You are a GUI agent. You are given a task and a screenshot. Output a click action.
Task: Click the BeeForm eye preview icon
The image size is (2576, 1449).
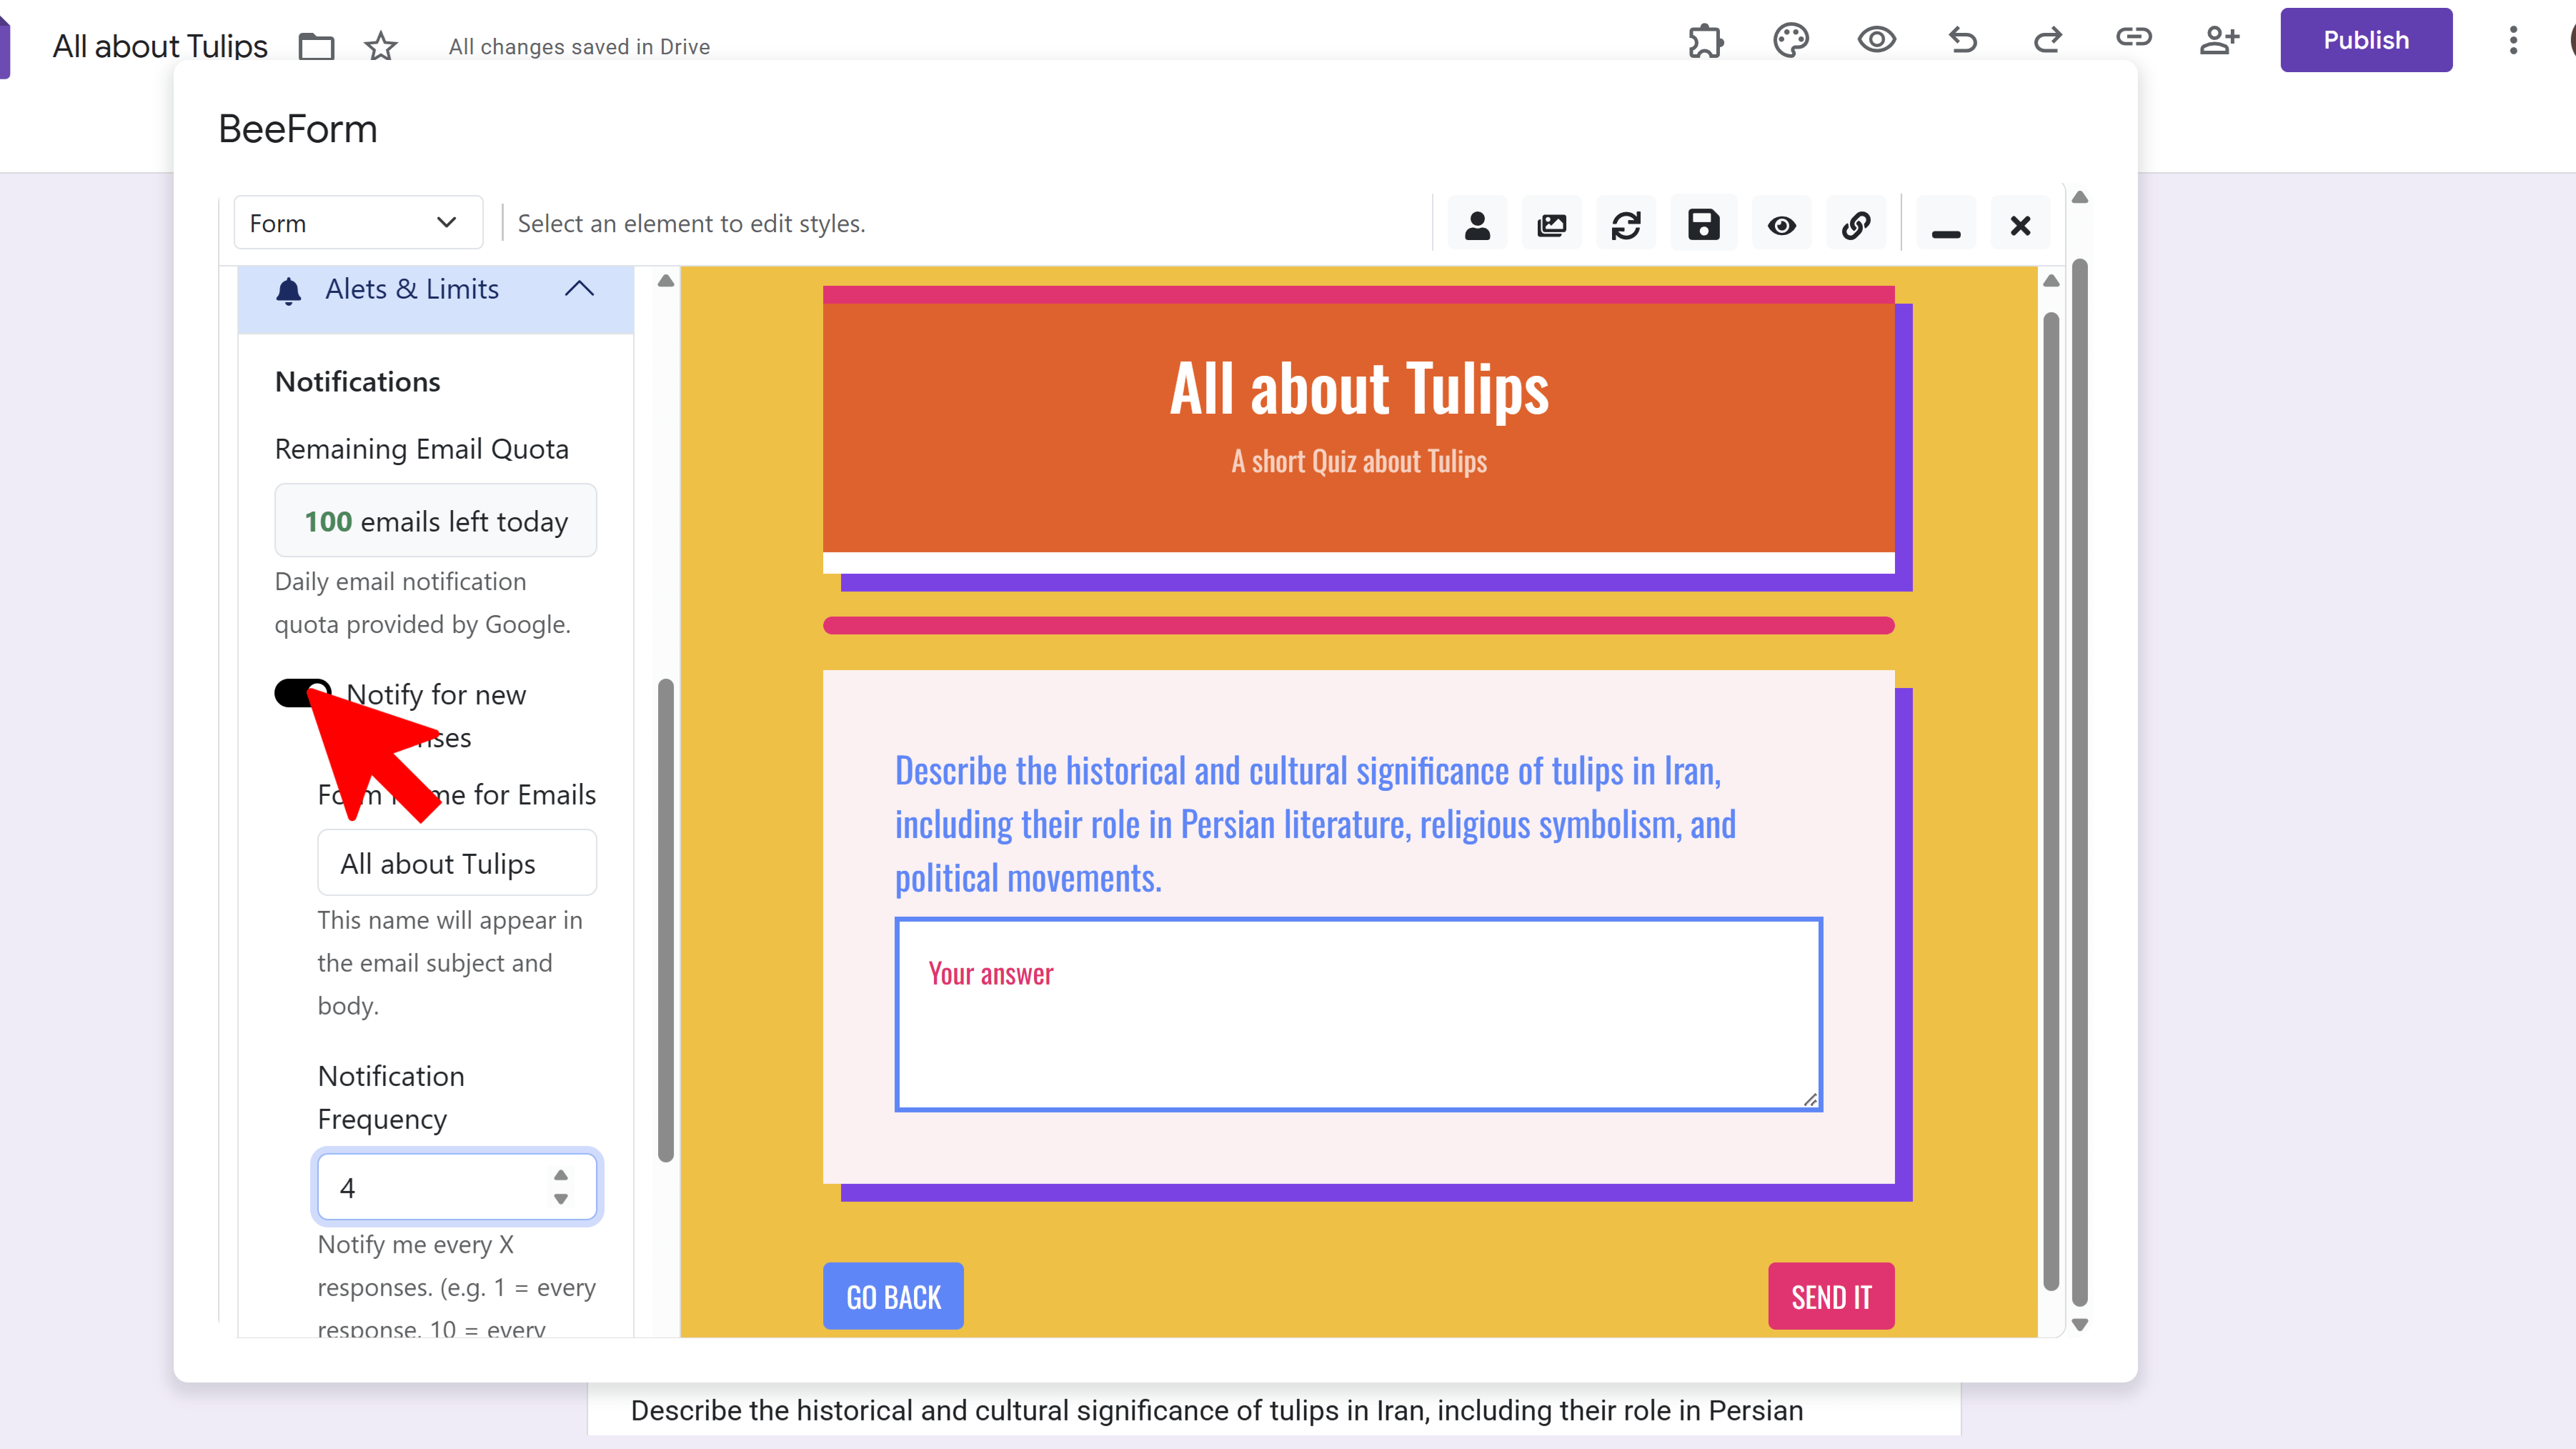[x=1781, y=225]
